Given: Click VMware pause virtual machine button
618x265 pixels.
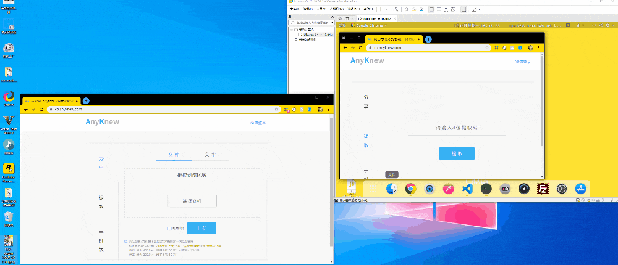Looking at the screenshot, I should click(381, 9).
